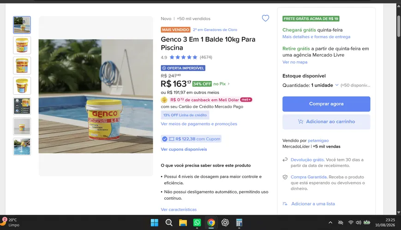This screenshot has width=401, height=230.
Task: Click the product title 'Genco 3 Em 1 Balde 10kg'
Action: click(x=208, y=43)
